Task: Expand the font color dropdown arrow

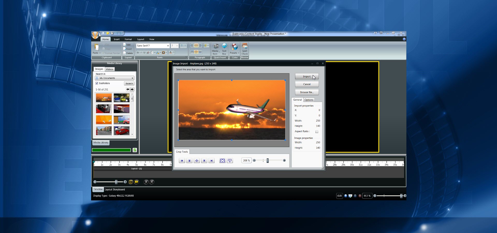Action: (174, 52)
